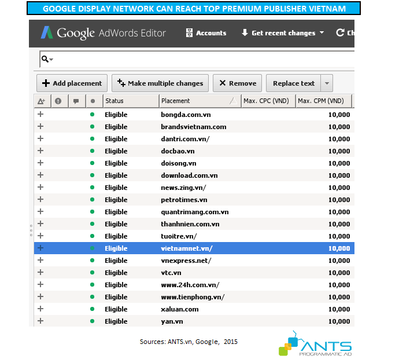Click the Max. CPM (VND) column header
Image resolution: width=399 pixels, height=359 pixels.
click(323, 101)
